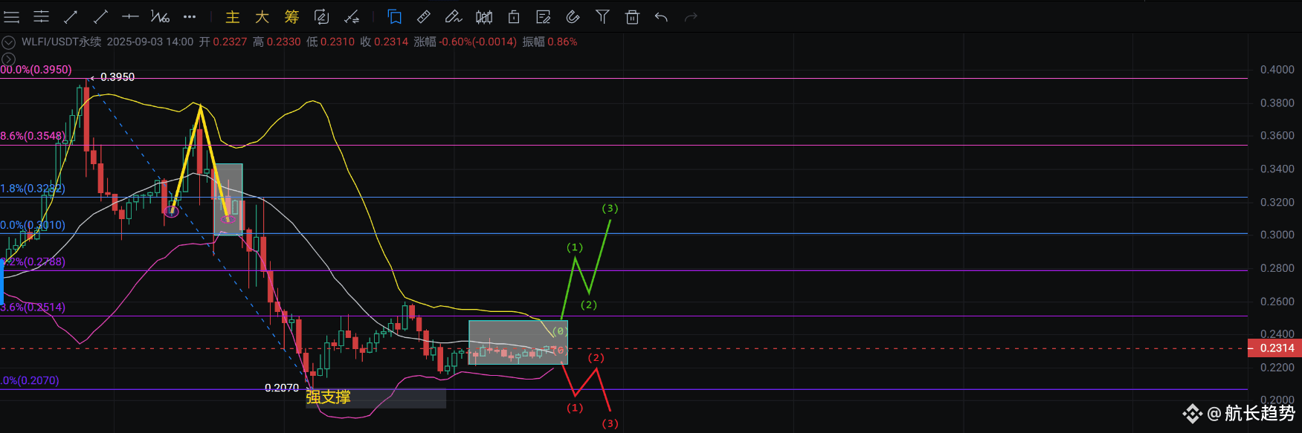Select the ruler measurement tool
Screen dimensions: 1302x433
(x=424, y=16)
